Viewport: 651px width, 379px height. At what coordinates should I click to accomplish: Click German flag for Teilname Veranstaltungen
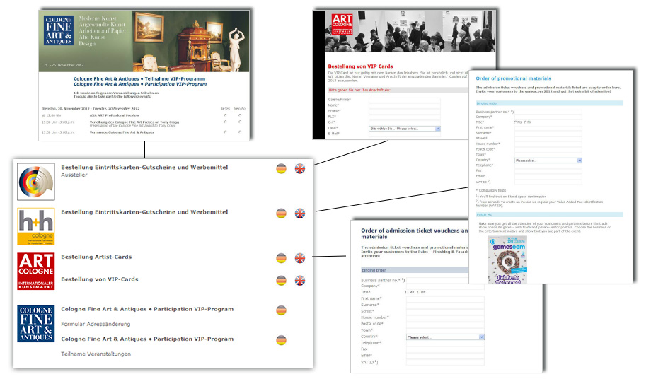281,340
